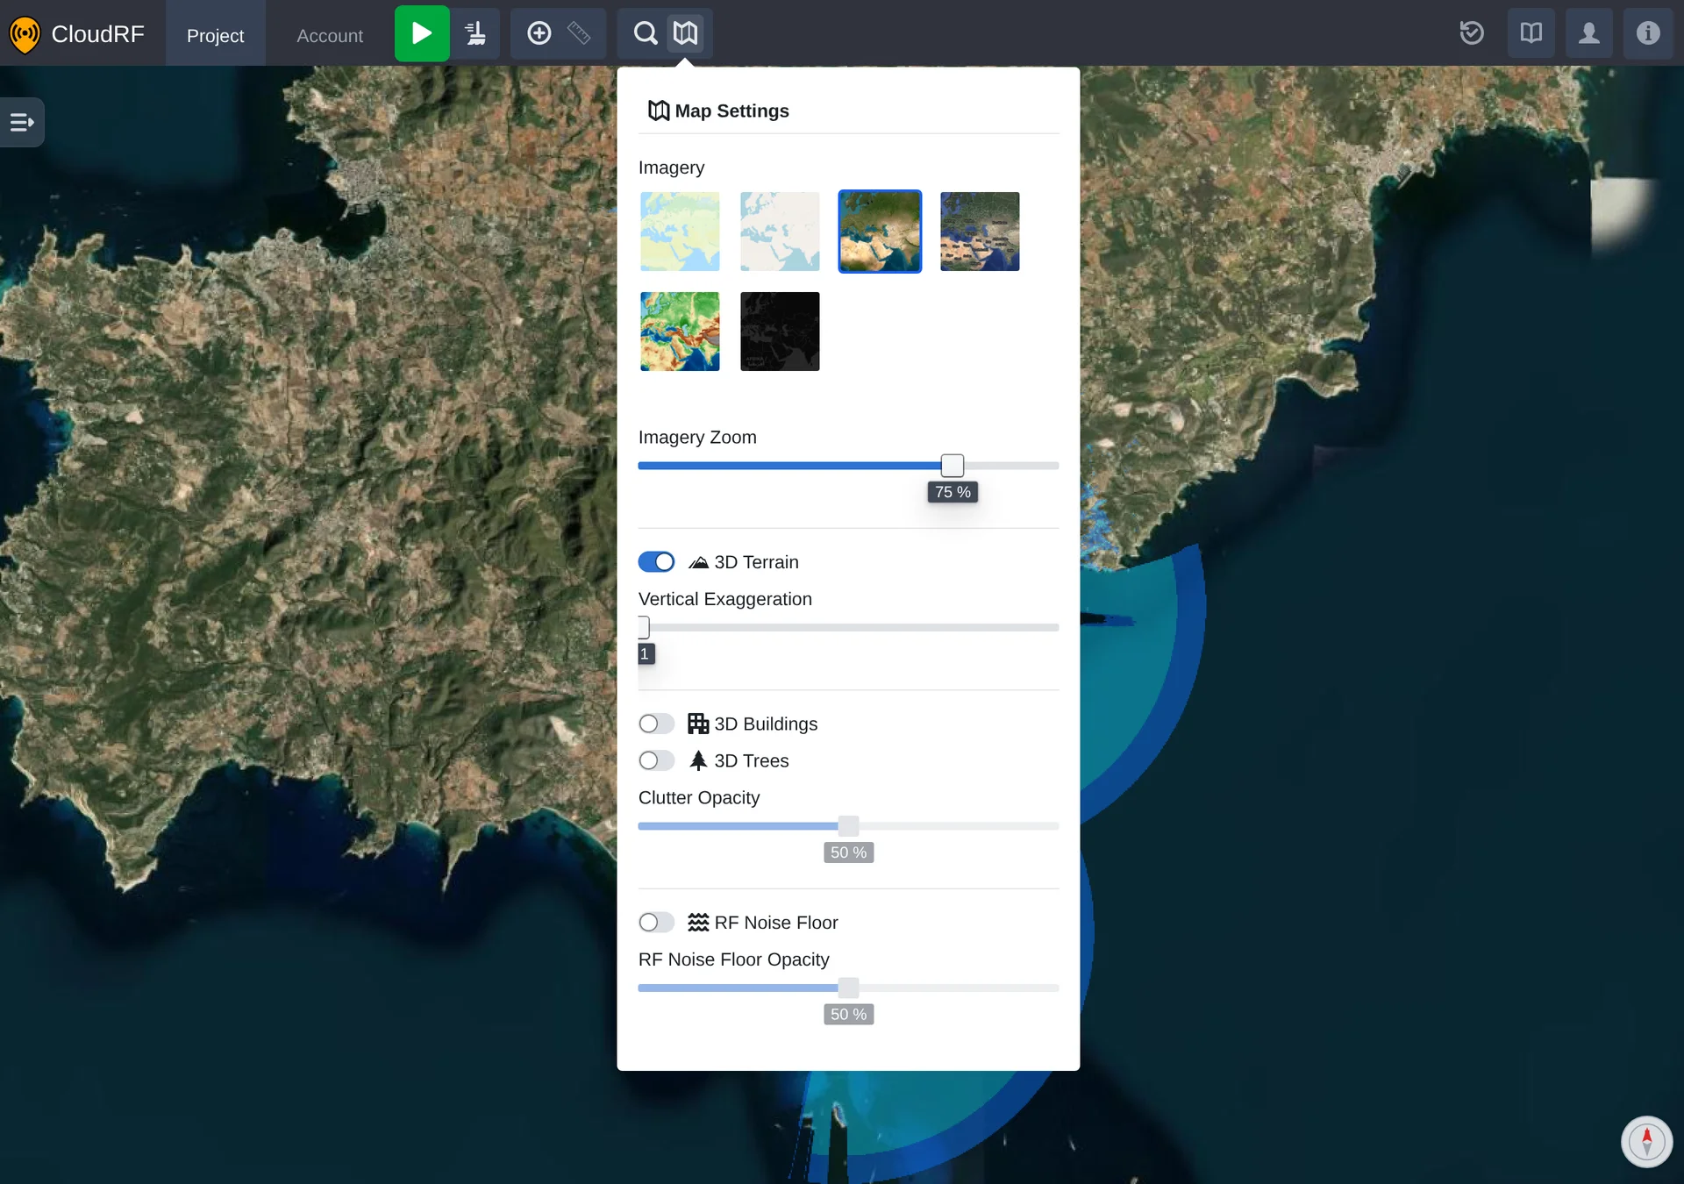Click the clear map broom icon
The image size is (1684, 1184).
click(x=475, y=33)
